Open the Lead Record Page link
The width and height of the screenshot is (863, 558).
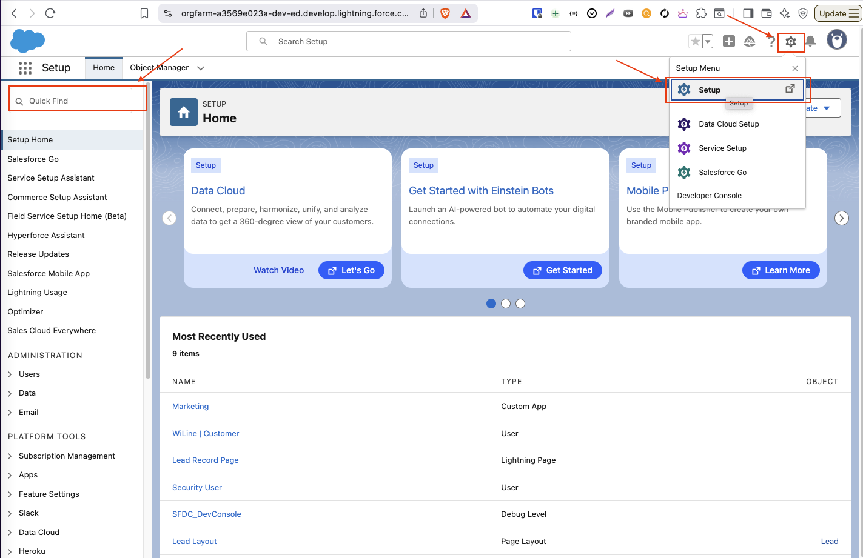205,460
